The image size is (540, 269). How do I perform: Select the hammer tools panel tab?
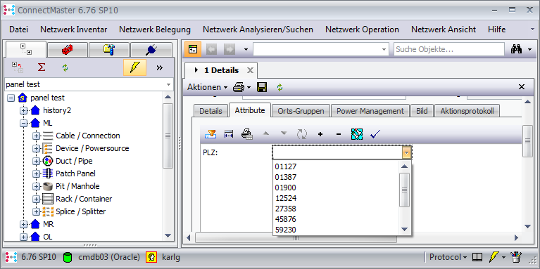[109, 50]
